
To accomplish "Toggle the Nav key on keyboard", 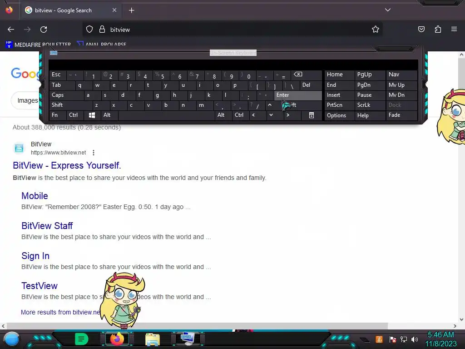I will [x=401, y=75].
